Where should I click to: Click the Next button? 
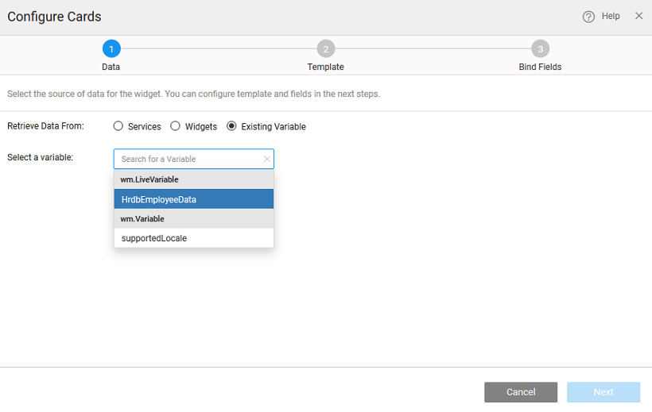click(603, 392)
